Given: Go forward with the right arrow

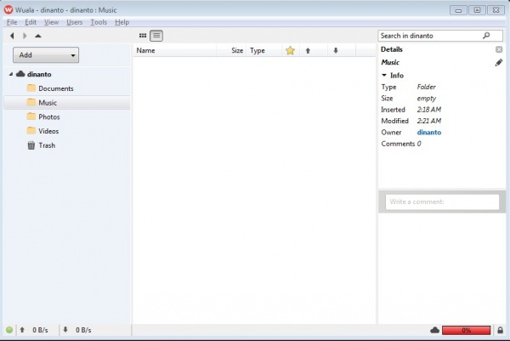Looking at the screenshot, I should 25,36.
